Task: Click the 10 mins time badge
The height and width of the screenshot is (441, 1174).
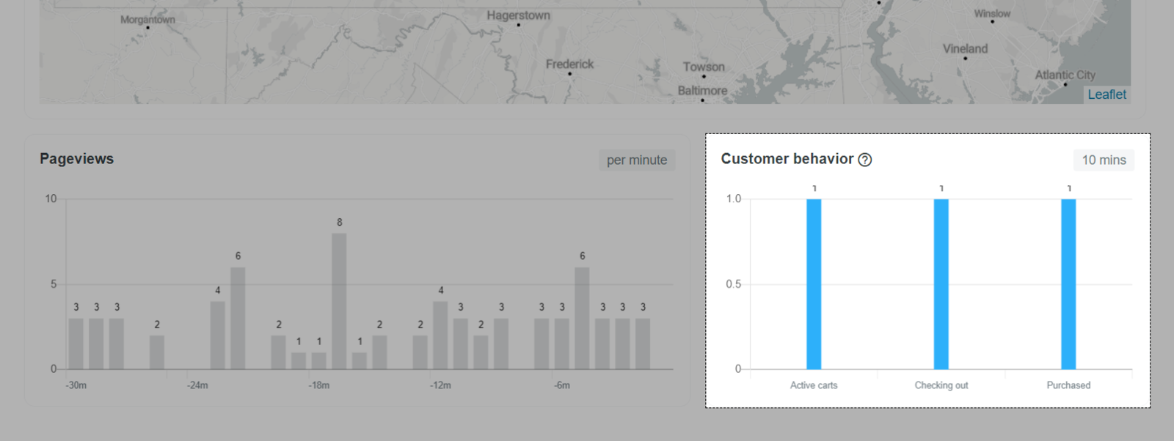Action: pos(1104,160)
